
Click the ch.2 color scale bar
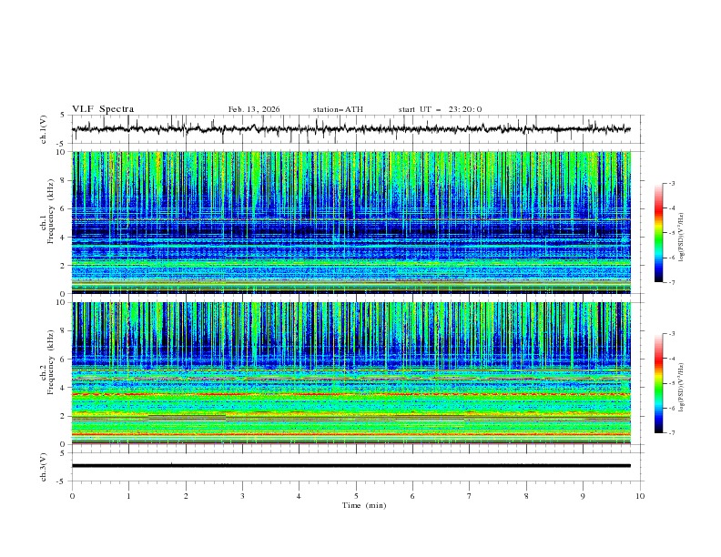(x=658, y=383)
